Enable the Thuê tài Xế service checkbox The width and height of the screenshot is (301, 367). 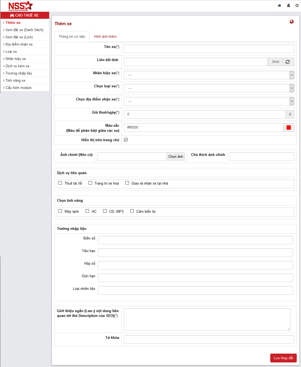60,183
